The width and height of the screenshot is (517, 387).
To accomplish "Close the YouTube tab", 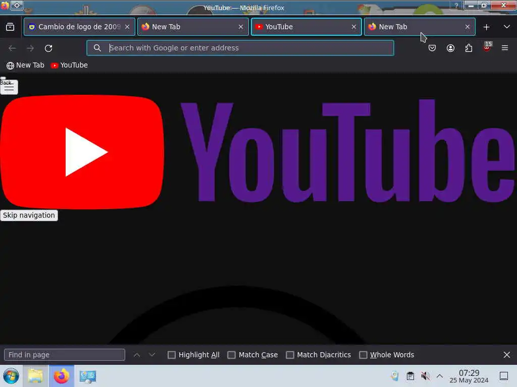I will pyautogui.click(x=354, y=27).
